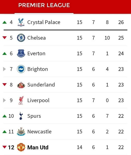
Task: Click the Chelsea club badge
Action: (21, 38)
